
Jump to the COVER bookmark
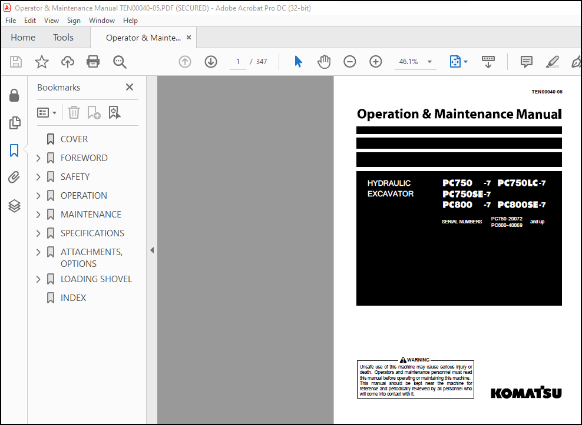pos(74,139)
